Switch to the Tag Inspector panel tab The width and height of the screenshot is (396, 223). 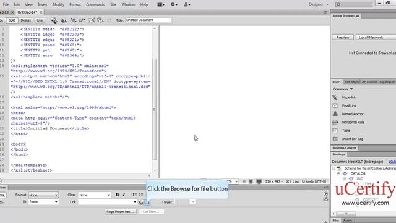pos(386,82)
